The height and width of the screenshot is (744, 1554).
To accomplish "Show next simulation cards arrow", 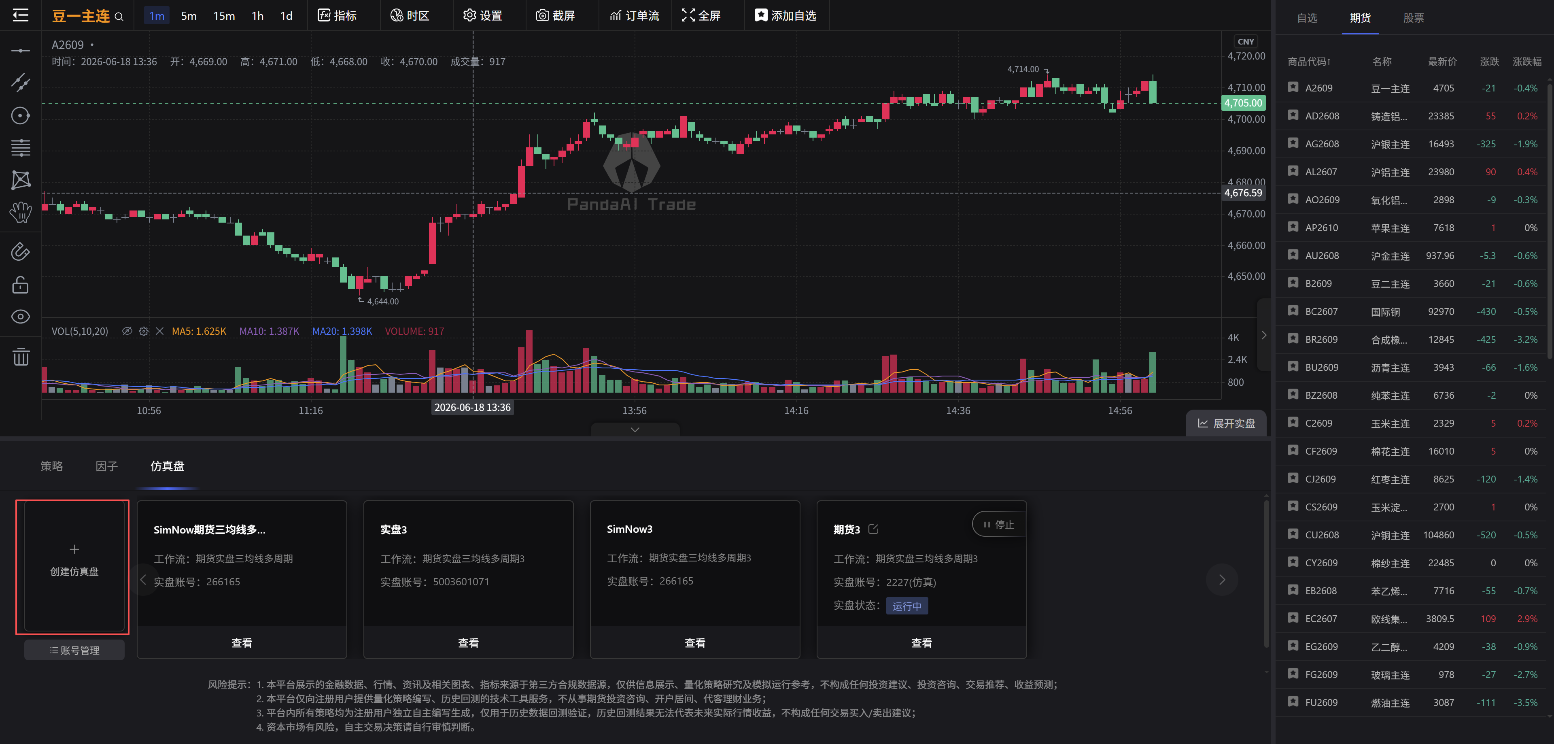I will (1222, 580).
